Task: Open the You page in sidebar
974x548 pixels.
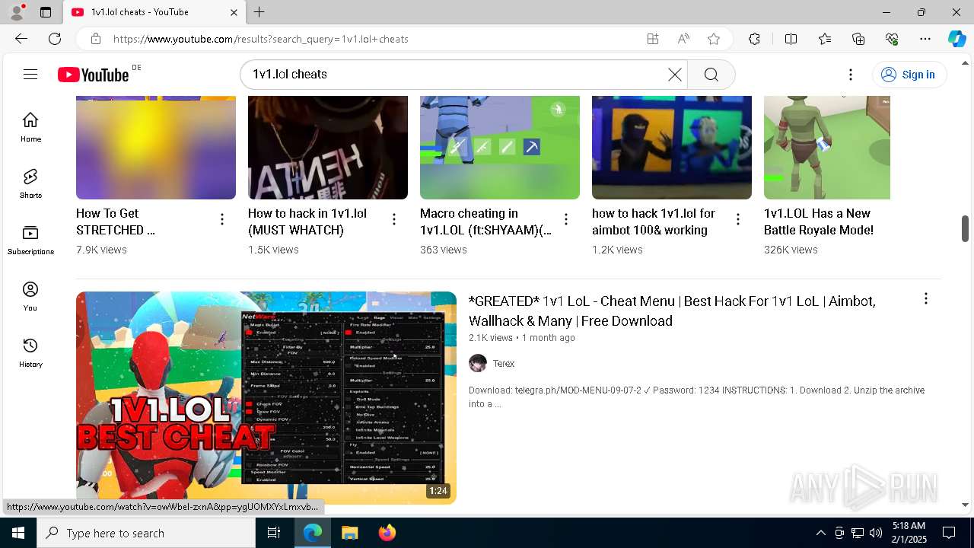Action: [x=30, y=296]
